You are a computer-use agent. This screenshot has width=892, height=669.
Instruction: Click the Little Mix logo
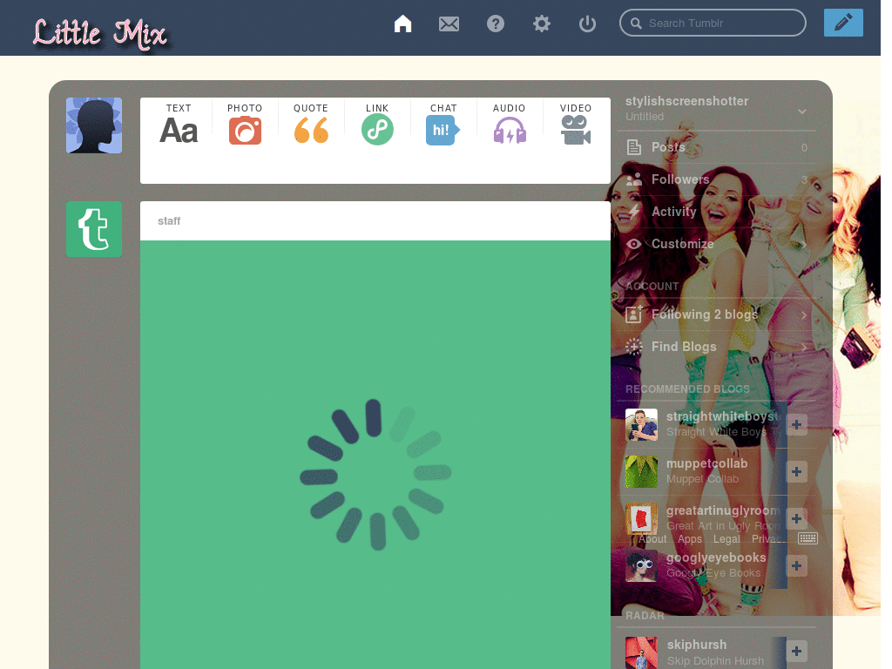(x=100, y=34)
